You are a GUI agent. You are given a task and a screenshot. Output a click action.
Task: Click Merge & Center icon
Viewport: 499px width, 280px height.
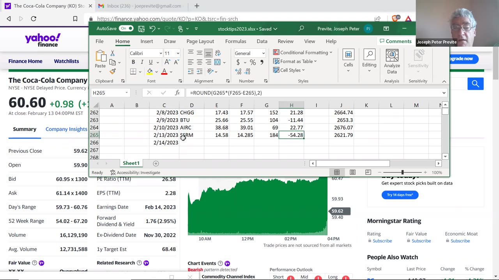(218, 62)
